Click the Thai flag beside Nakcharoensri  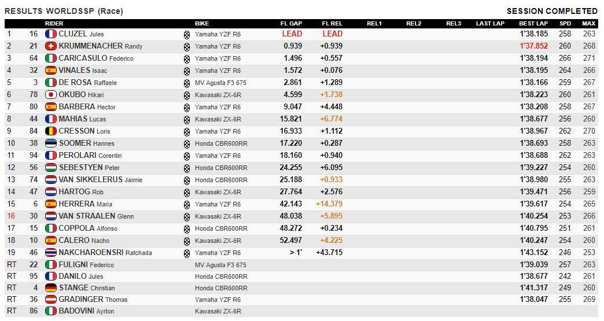[x=50, y=253]
